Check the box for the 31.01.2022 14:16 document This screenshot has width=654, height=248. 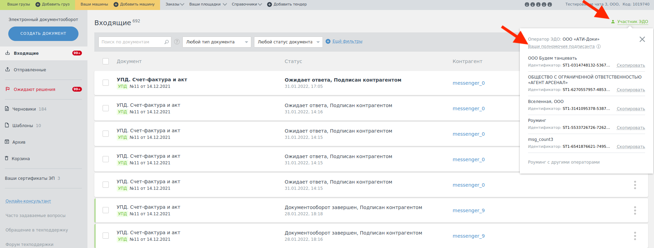[106, 108]
